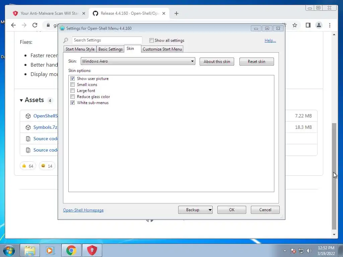This screenshot has width=343, height=257.
Task: Toggle Reduce glass color checkbox
Action: tap(72, 97)
